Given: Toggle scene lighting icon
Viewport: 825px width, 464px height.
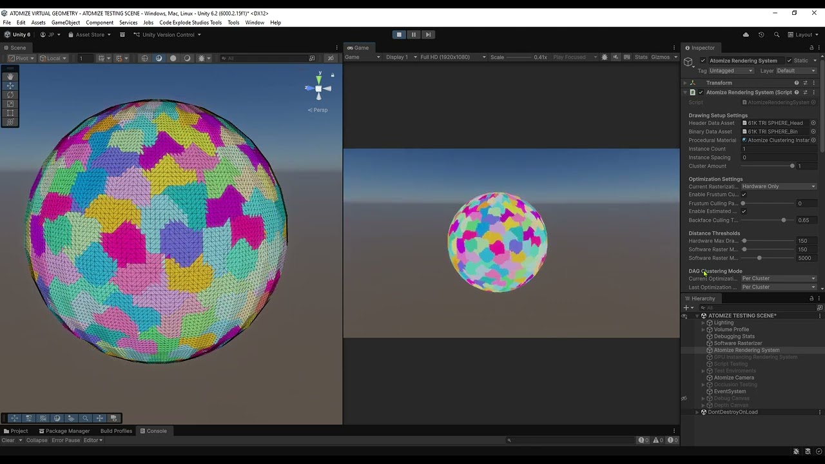Looking at the screenshot, I should [x=173, y=58].
